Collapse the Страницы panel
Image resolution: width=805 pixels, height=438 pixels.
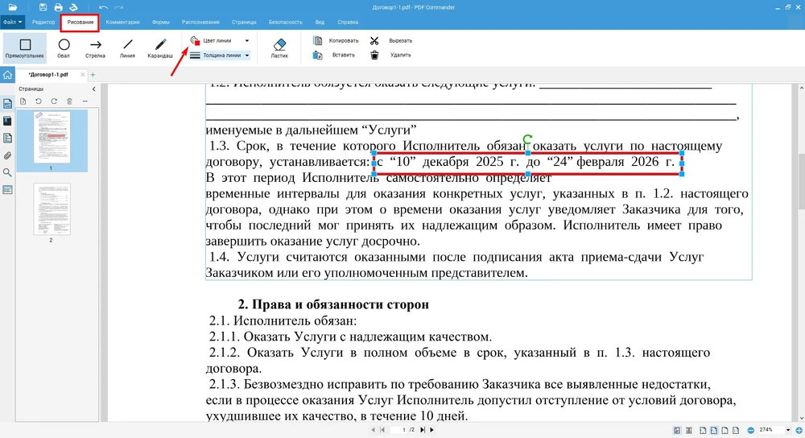click(x=93, y=89)
